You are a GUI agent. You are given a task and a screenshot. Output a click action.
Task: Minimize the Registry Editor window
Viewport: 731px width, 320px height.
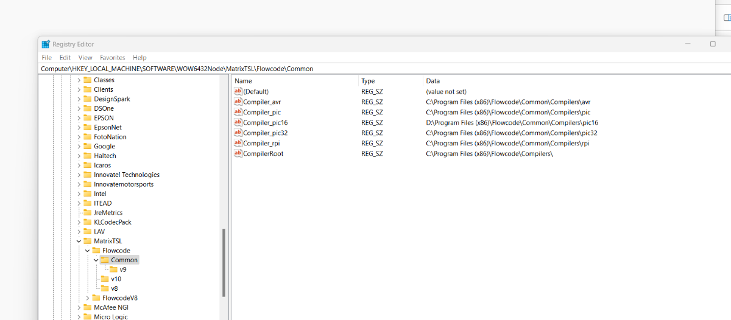(687, 44)
